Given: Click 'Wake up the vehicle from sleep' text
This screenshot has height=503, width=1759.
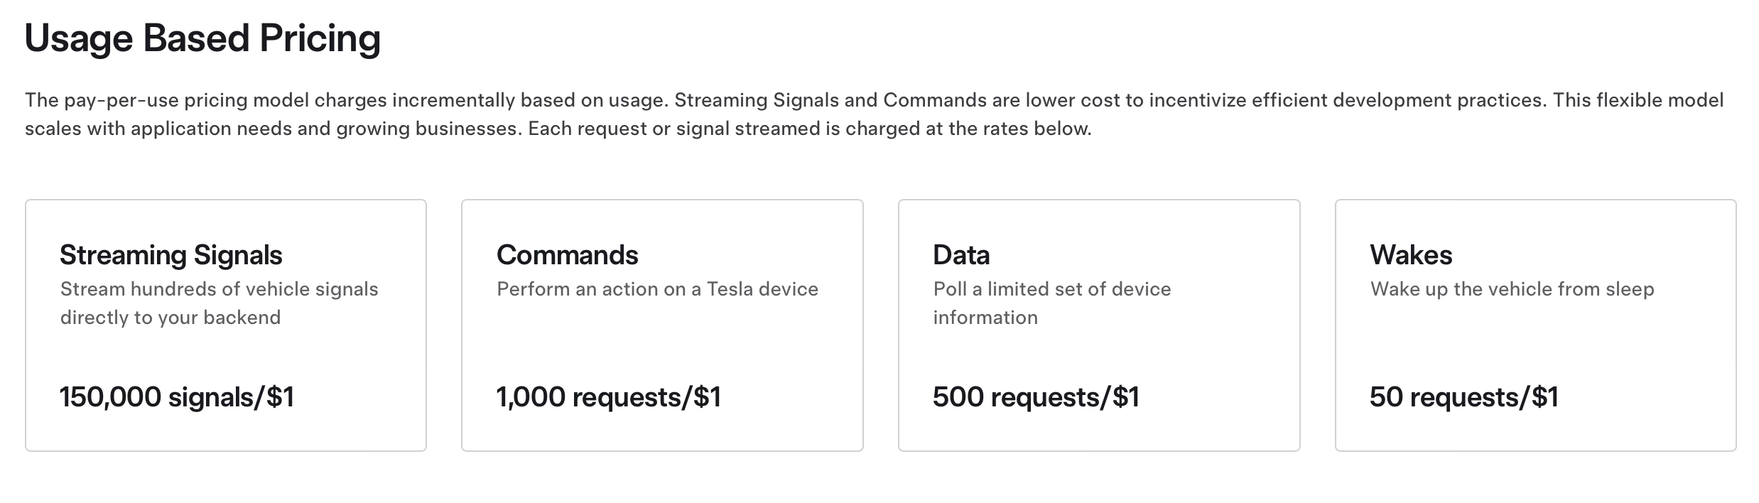Looking at the screenshot, I should 1512,289.
